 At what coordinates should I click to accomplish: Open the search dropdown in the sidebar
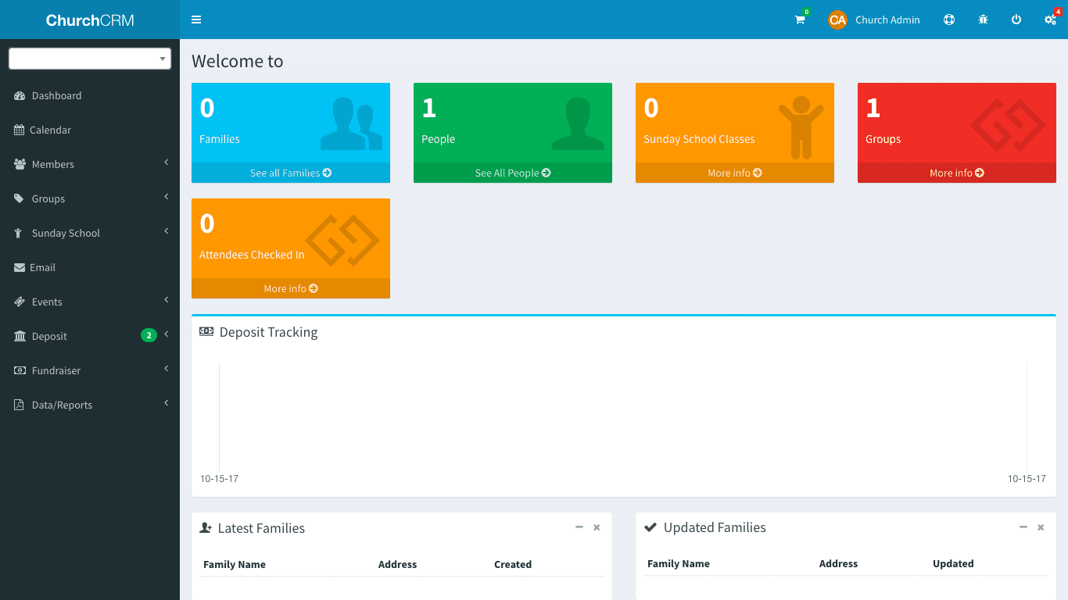pos(89,59)
